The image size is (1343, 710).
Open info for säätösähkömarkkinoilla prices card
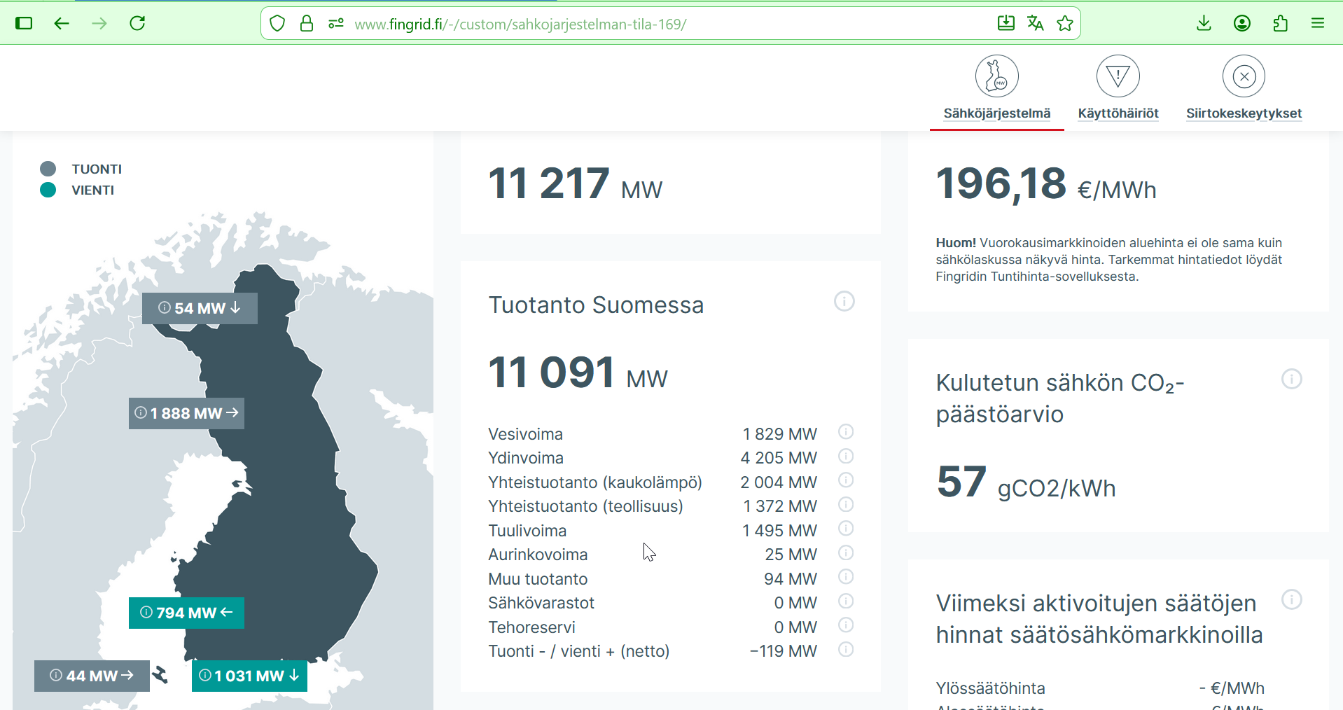click(x=1291, y=600)
